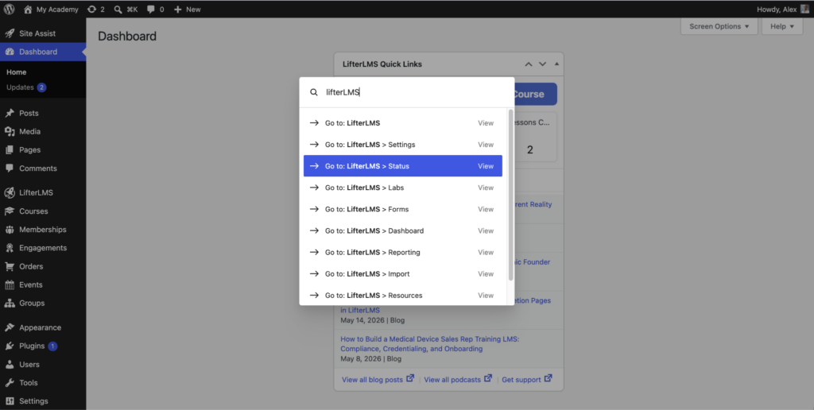The image size is (814, 410).
Task: Select the Dashboard sidebar item
Action: [x=43, y=52]
